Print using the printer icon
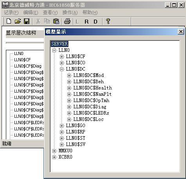The image size is (186, 179). tap(67, 21)
